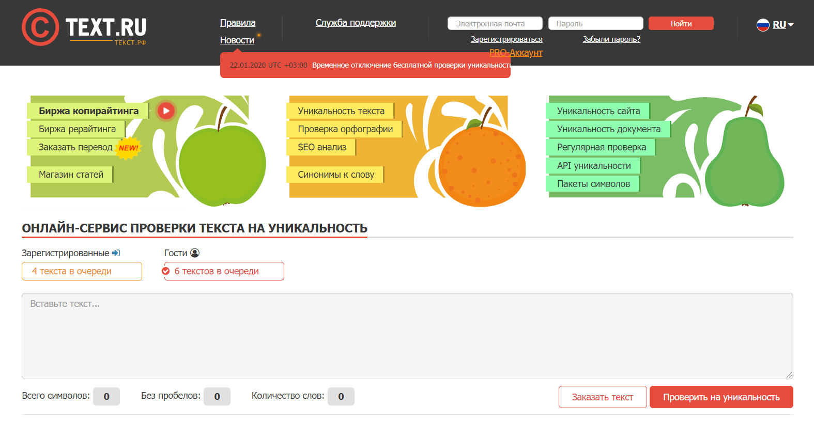Click Проверить на уникальность button
The image size is (814, 421).
721,397
